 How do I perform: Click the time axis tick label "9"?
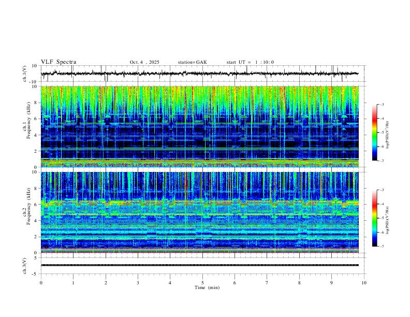click(331, 283)
